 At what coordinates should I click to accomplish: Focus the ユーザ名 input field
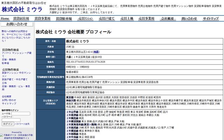21,113
